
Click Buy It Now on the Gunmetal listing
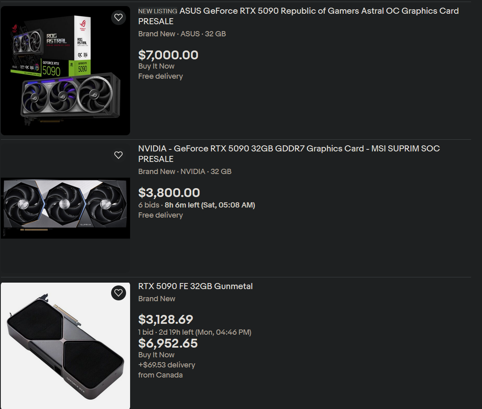[x=156, y=355]
